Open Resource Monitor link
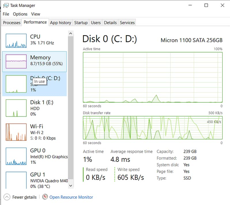The image size is (230, 205). click(x=71, y=197)
